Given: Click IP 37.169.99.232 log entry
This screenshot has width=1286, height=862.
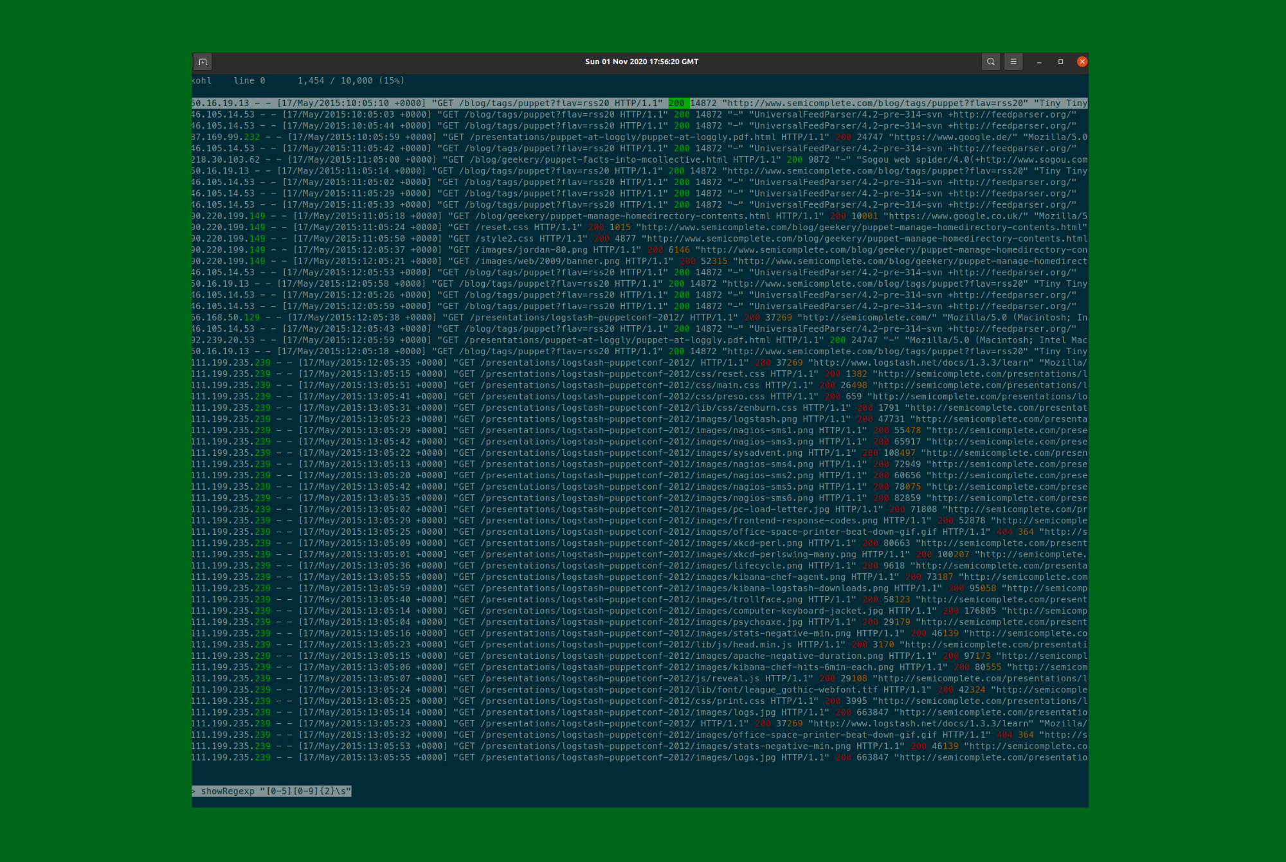Looking at the screenshot, I should [x=640, y=137].
